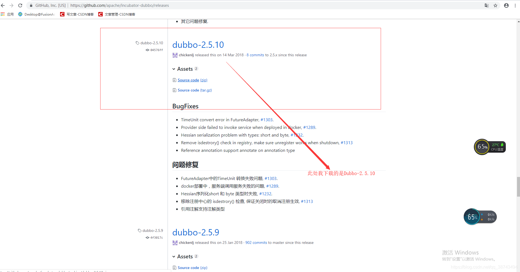Screen dimensions: 520x272
Task: Click chickenlj avatar next to dubbo-2.5.10
Action: tap(175, 55)
